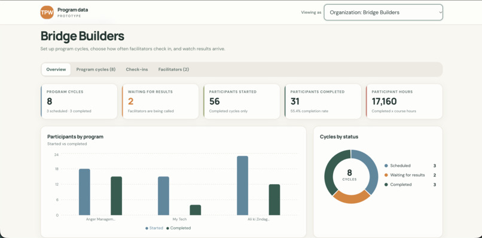Open the Program cycles (8) tab
This screenshot has width=482, height=238.
(96, 69)
